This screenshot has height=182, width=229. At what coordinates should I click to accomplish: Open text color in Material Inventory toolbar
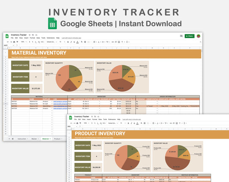click(77, 42)
